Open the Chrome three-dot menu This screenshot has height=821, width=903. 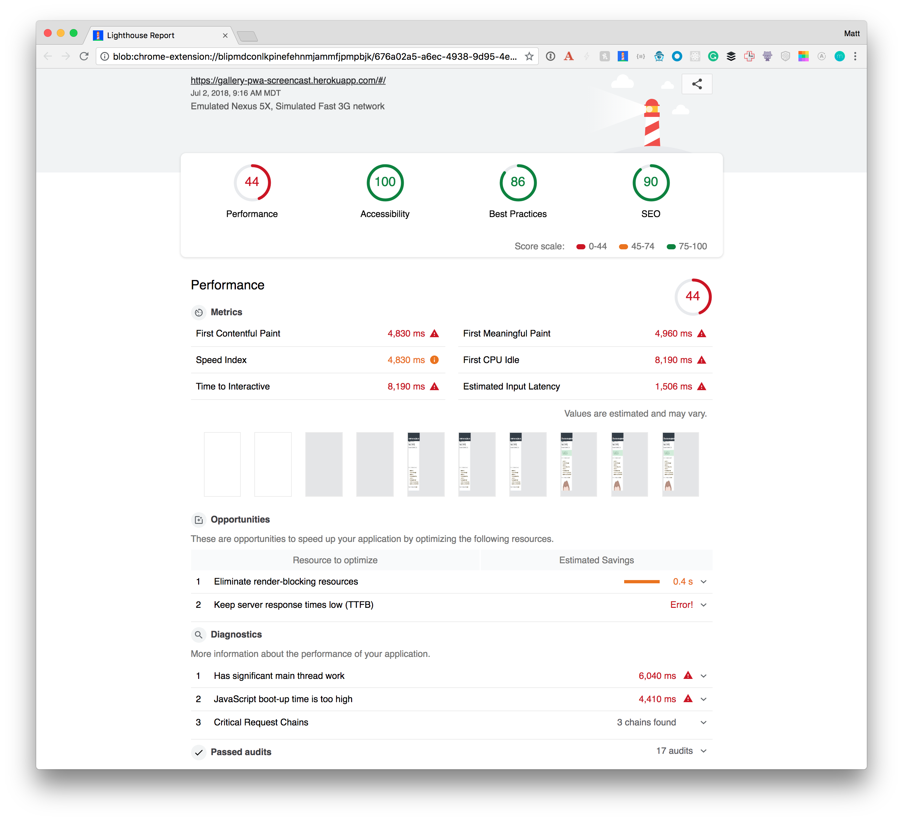click(855, 57)
